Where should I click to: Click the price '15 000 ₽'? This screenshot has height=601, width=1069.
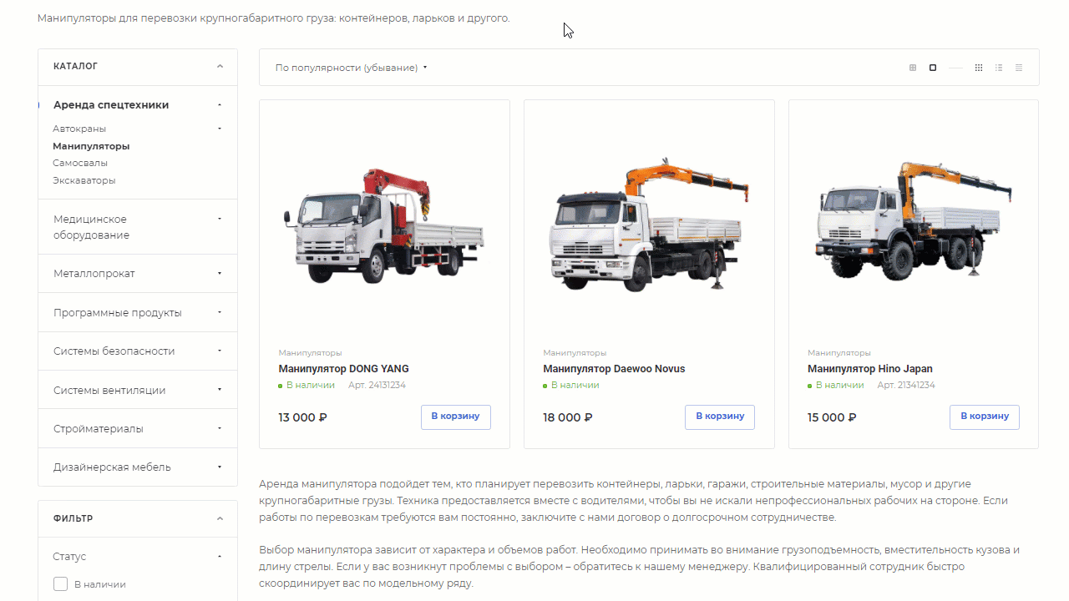click(x=832, y=417)
